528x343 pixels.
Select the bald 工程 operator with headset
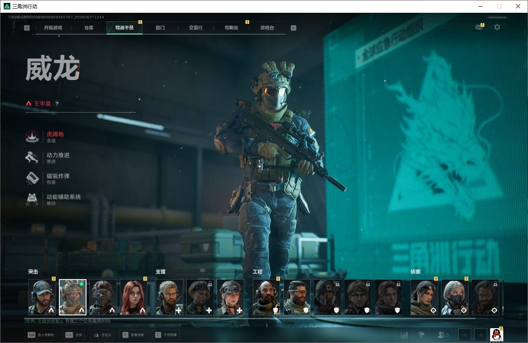(x=266, y=297)
